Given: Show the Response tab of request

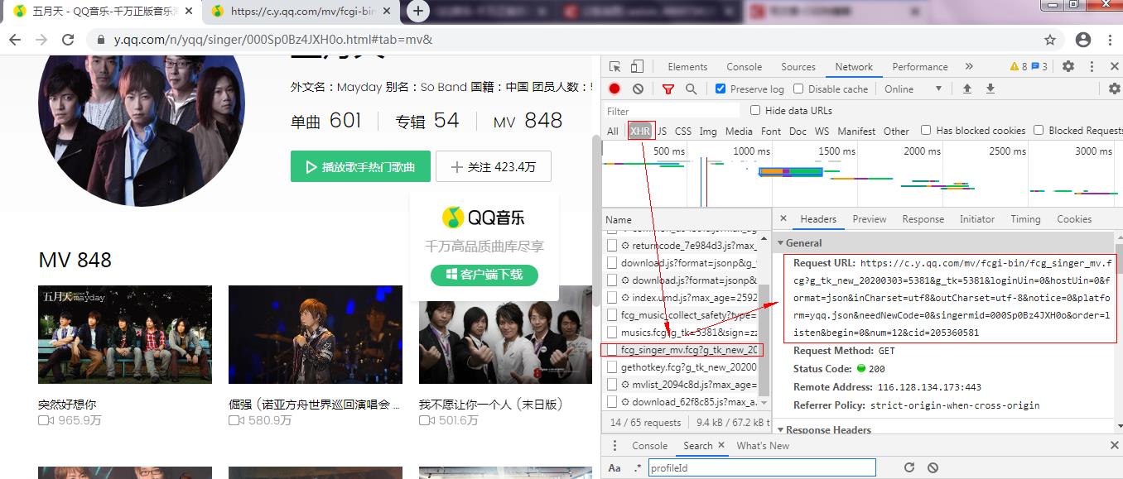Looking at the screenshot, I should click(923, 219).
